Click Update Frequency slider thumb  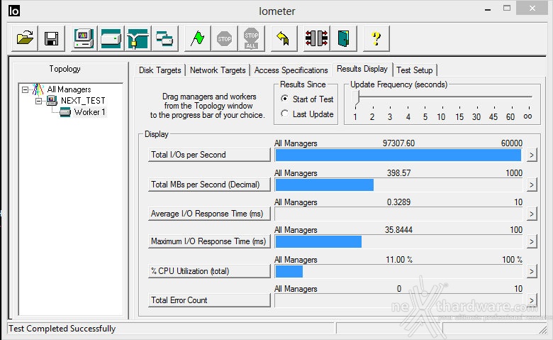point(356,97)
